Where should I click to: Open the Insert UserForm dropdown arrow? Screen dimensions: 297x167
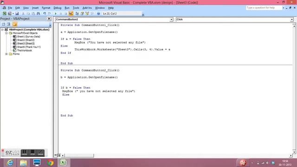coord(13,13)
